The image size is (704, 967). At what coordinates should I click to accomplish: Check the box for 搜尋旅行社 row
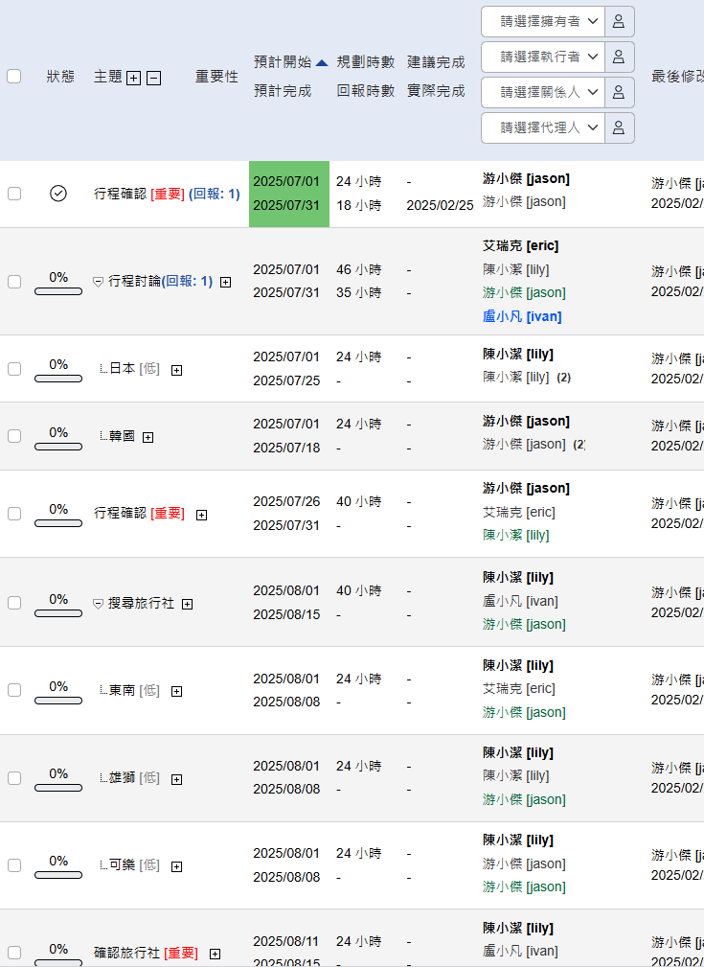click(x=14, y=603)
